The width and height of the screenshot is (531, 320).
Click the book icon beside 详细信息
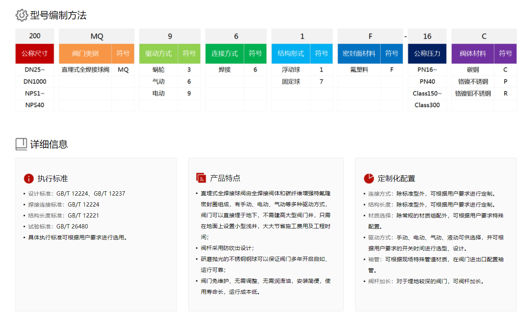tap(21, 144)
